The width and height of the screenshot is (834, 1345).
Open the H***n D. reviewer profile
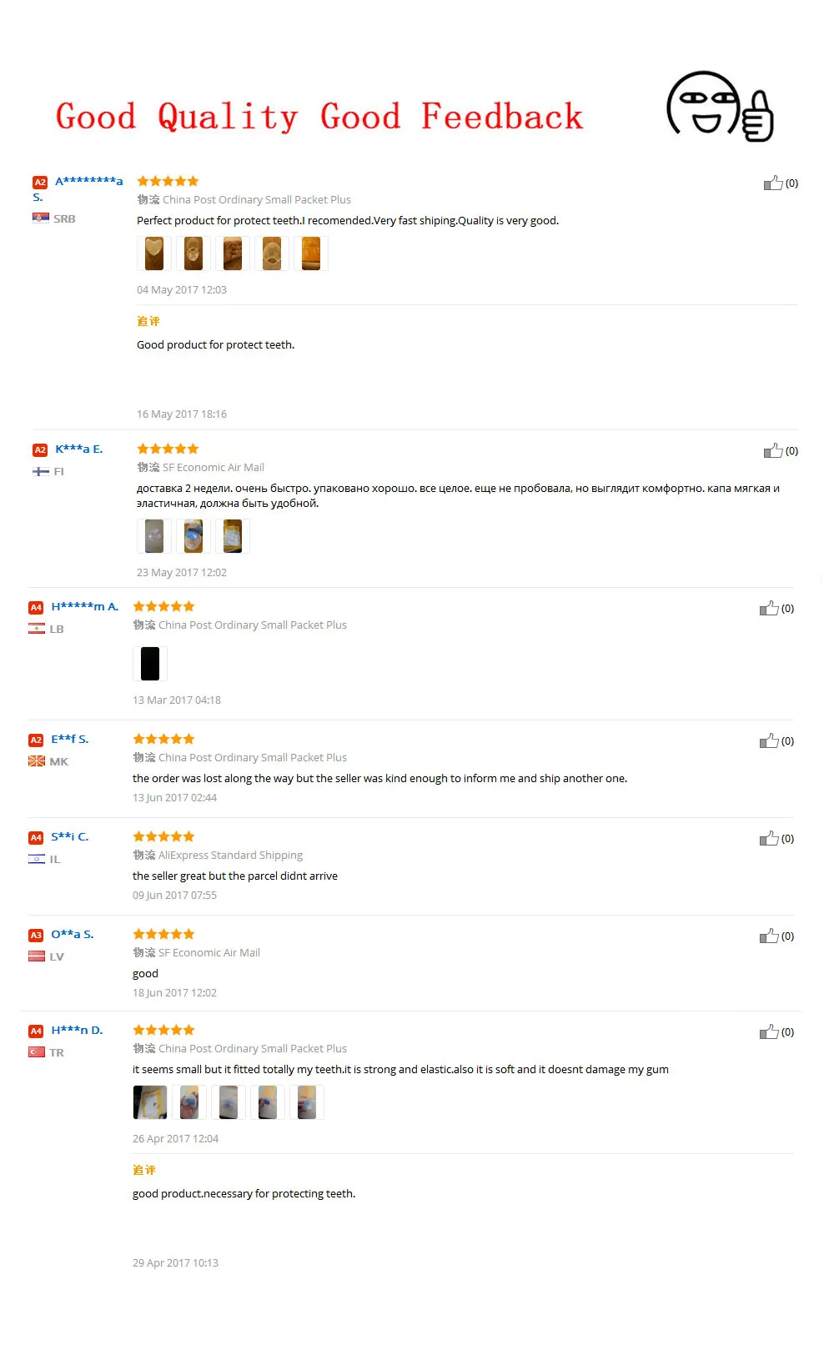pyautogui.click(x=77, y=1030)
